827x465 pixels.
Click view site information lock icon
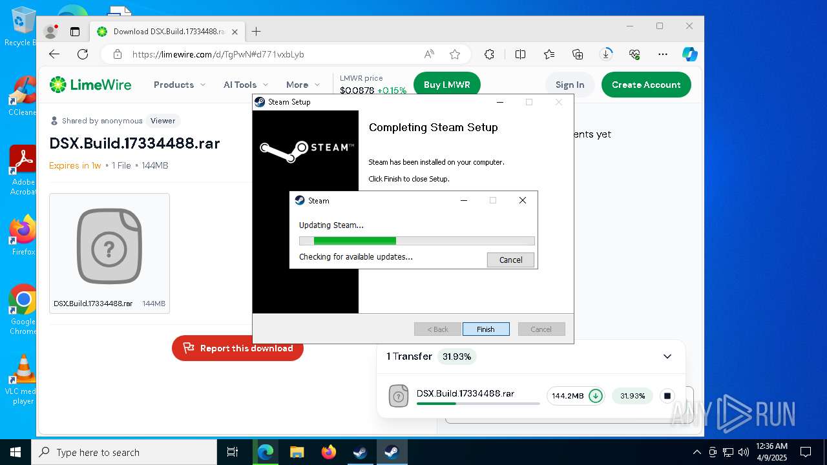click(117, 54)
